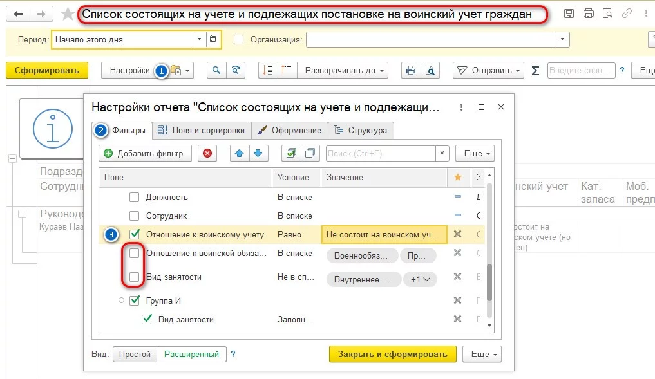Click the printer icon in the title bar
This screenshot has width=655, height=379.
pos(588,14)
